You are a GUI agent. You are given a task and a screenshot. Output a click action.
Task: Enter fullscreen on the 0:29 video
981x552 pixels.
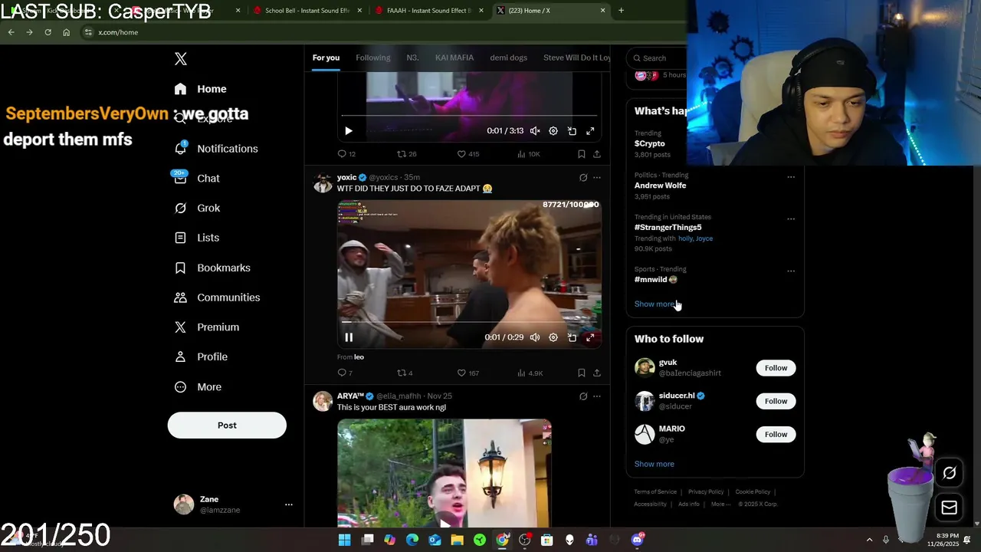coord(590,337)
